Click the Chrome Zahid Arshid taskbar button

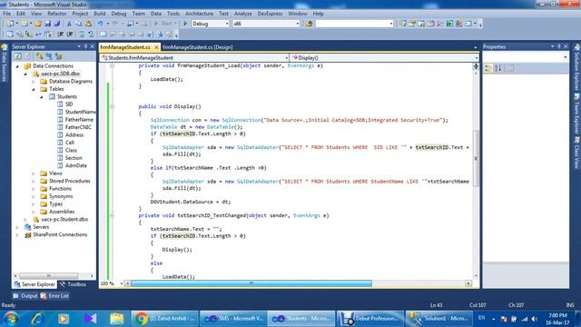(x=164, y=319)
